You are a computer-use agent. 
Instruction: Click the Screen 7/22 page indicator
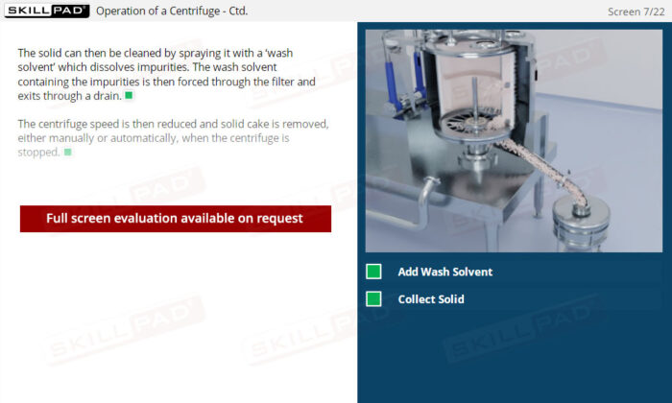pyautogui.click(x=636, y=12)
